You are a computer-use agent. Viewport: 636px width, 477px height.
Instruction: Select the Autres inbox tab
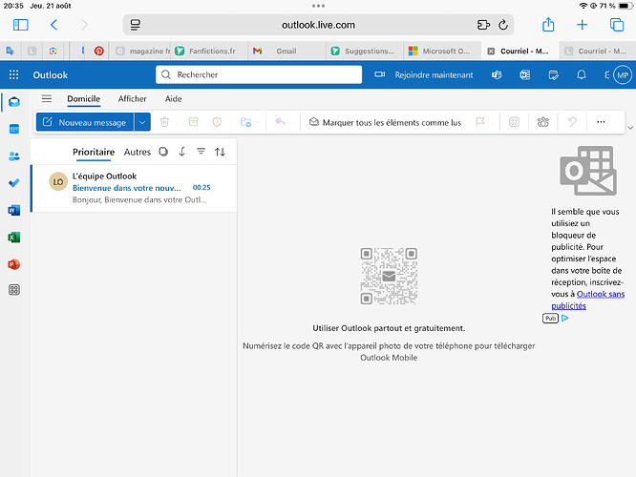click(138, 152)
